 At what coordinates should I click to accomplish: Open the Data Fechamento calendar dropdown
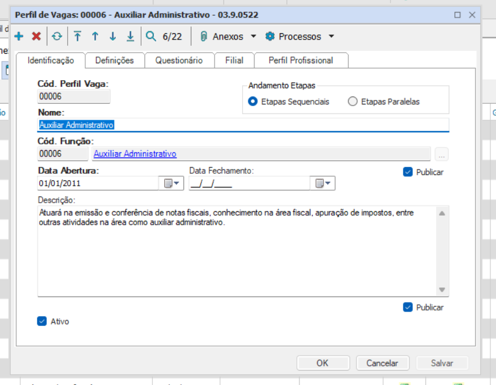(x=323, y=183)
